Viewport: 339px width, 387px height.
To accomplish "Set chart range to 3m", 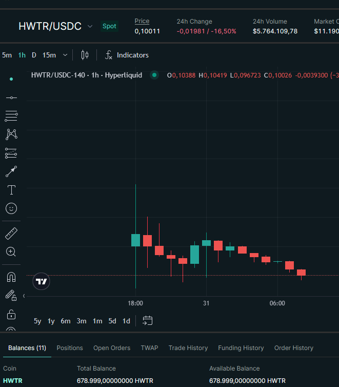I will [82, 321].
